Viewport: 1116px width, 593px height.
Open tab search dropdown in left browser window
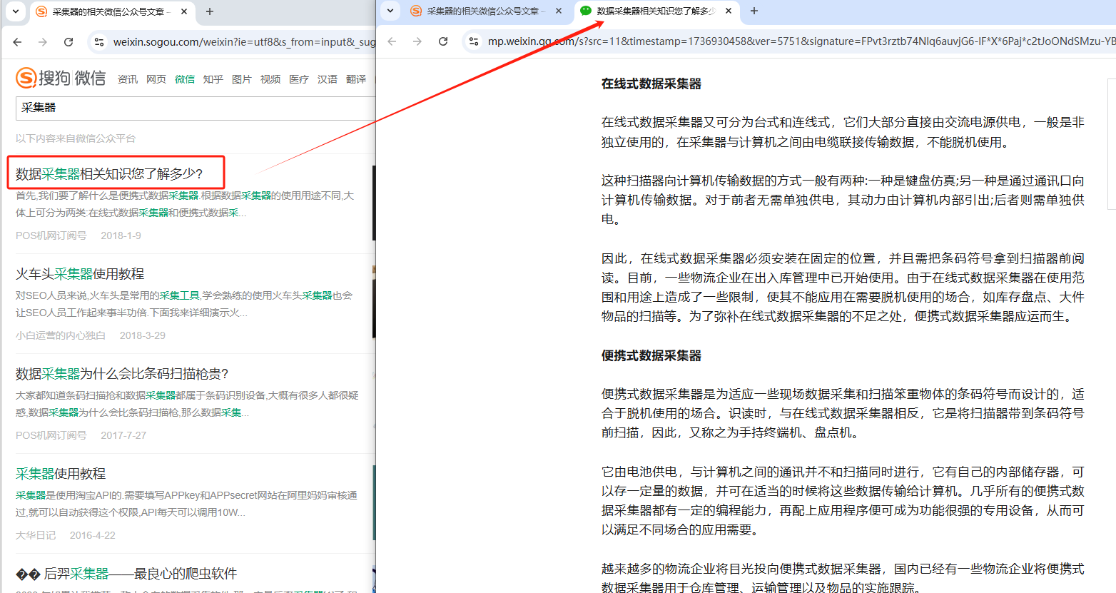(16, 11)
